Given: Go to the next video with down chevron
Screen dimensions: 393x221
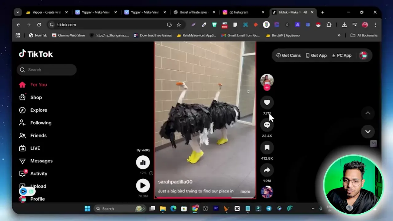Looking at the screenshot, I should tap(368, 131).
